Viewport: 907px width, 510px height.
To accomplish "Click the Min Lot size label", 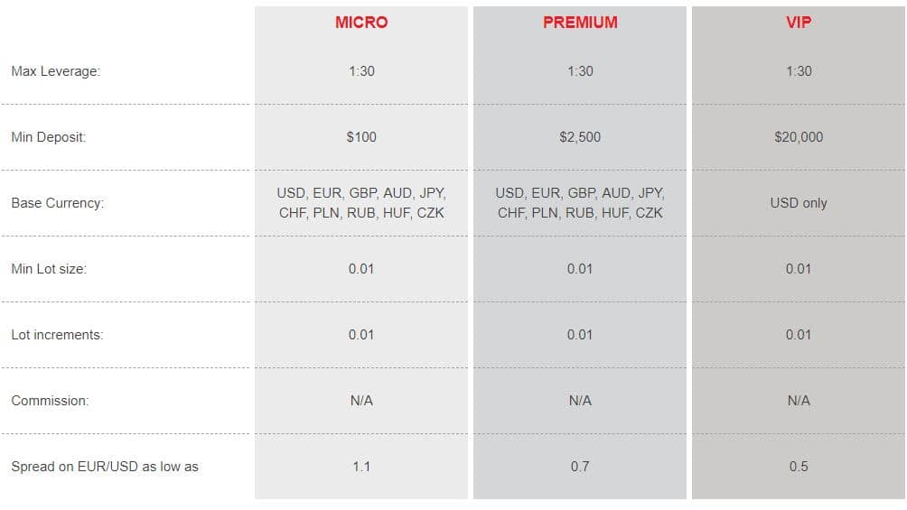I will 49,269.
